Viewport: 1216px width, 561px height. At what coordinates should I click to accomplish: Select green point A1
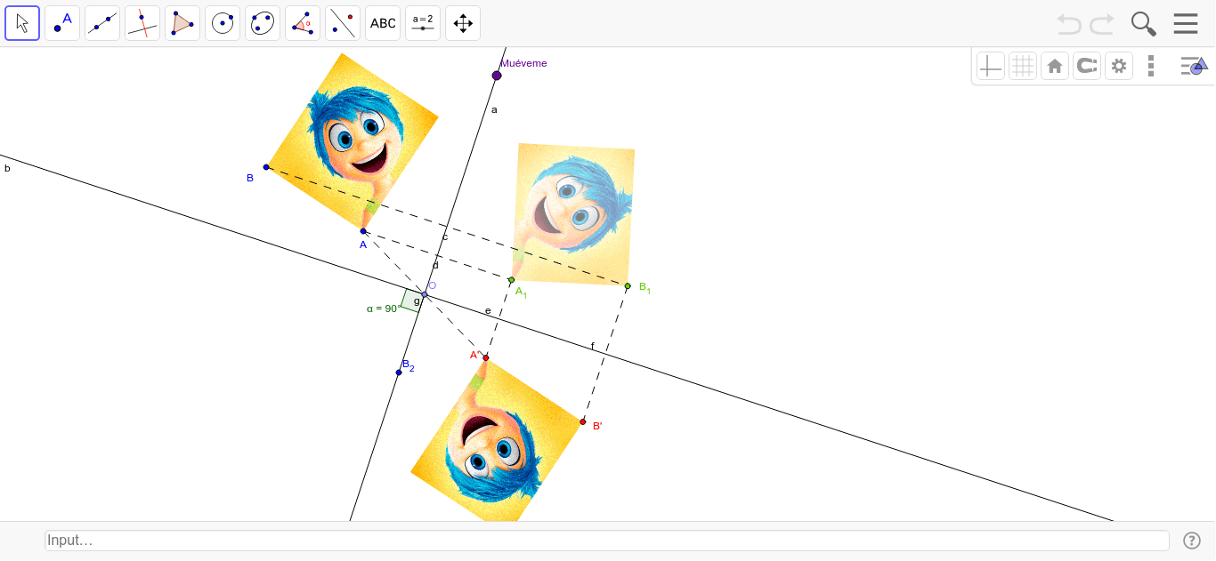click(511, 280)
